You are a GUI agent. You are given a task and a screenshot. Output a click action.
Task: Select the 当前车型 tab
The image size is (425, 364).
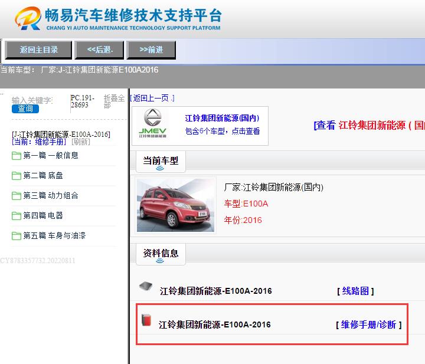[x=161, y=162]
